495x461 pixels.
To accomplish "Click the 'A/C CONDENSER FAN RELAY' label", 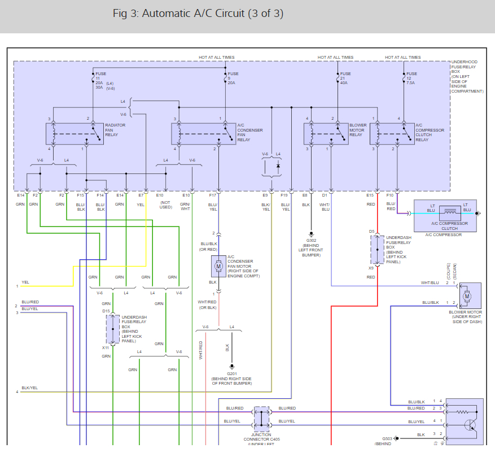I will click(x=249, y=132).
